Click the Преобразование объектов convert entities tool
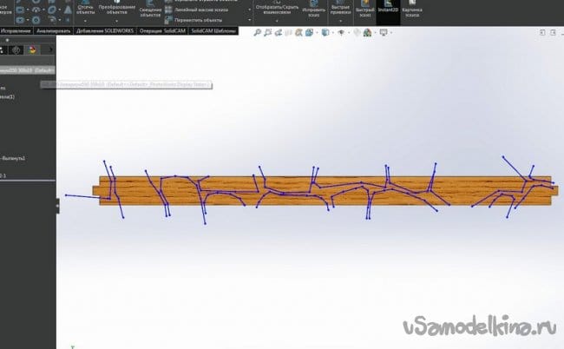This screenshot has width=564, height=349. (116, 10)
